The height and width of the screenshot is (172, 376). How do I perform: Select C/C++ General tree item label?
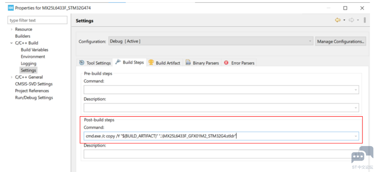(29, 77)
